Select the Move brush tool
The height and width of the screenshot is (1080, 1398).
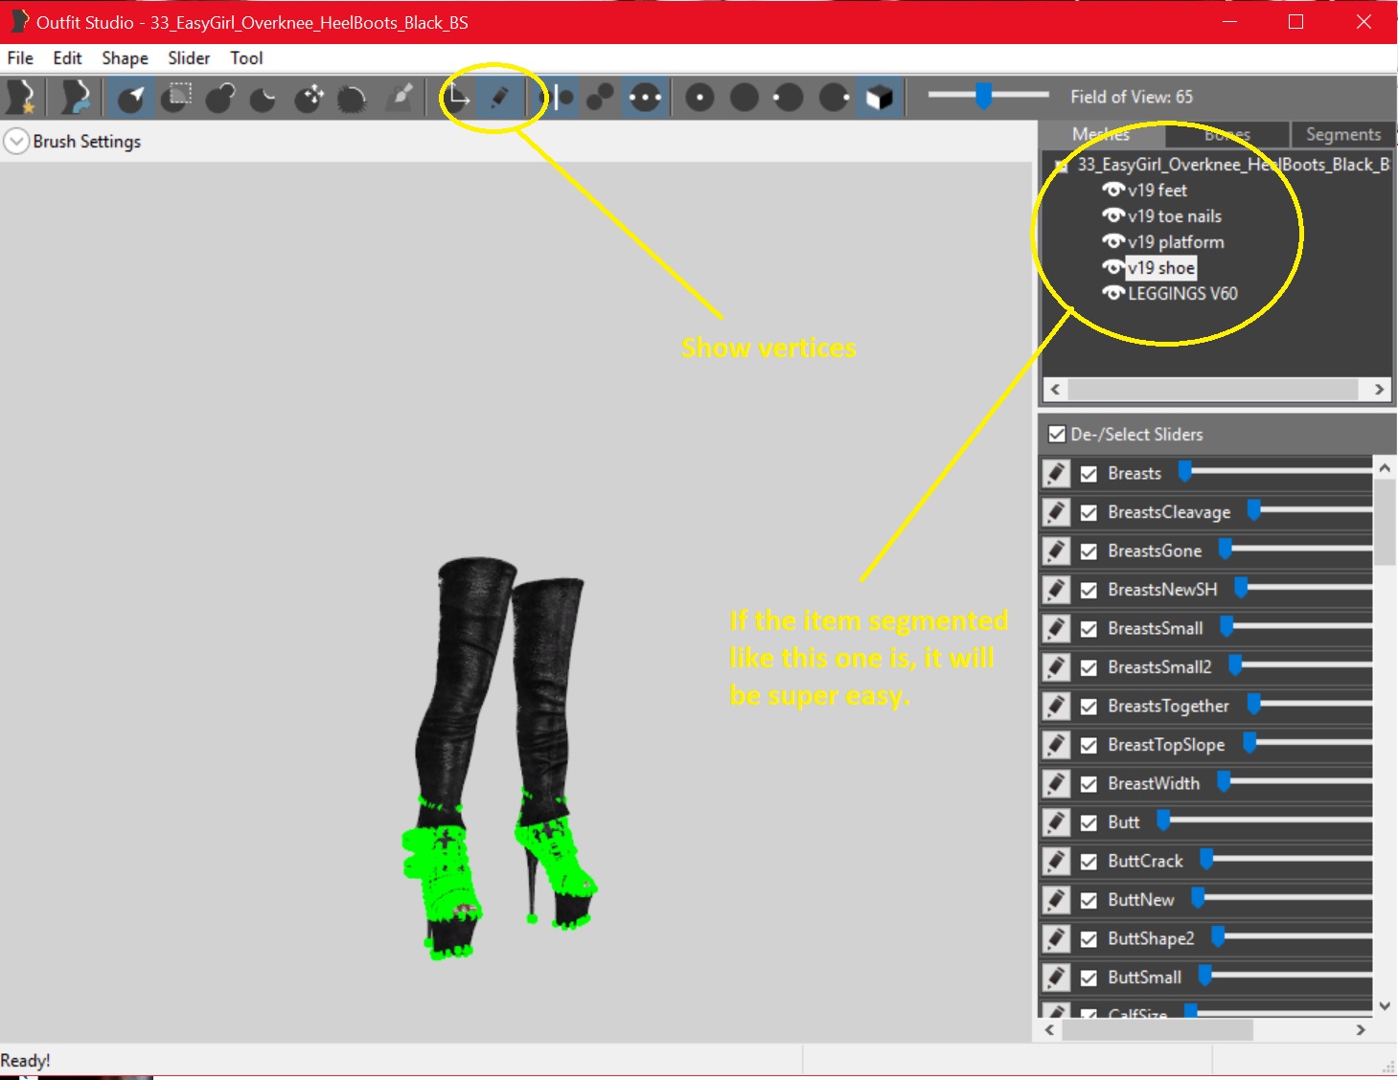pos(309,97)
